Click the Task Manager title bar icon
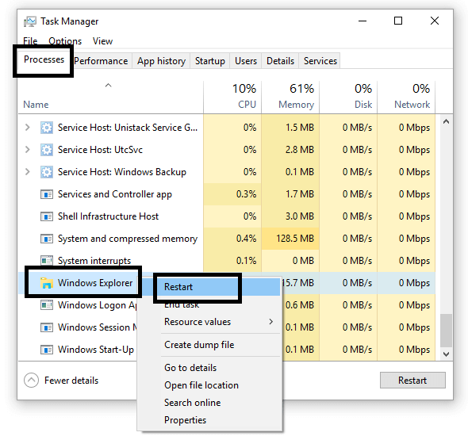468x440 pixels. pos(30,21)
